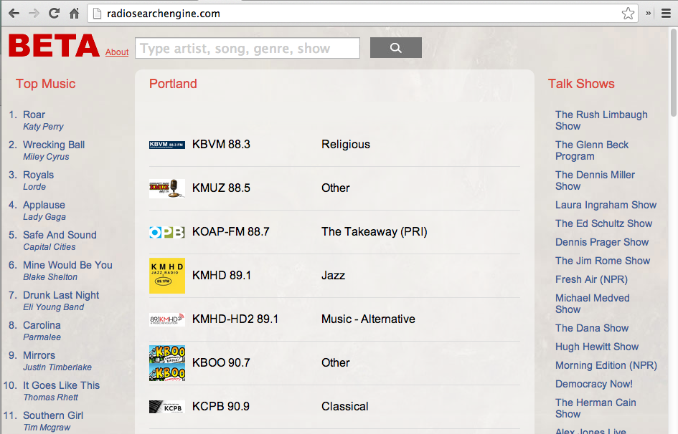Open Fresh Air (NPR)
The width and height of the screenshot is (678, 434).
591,279
